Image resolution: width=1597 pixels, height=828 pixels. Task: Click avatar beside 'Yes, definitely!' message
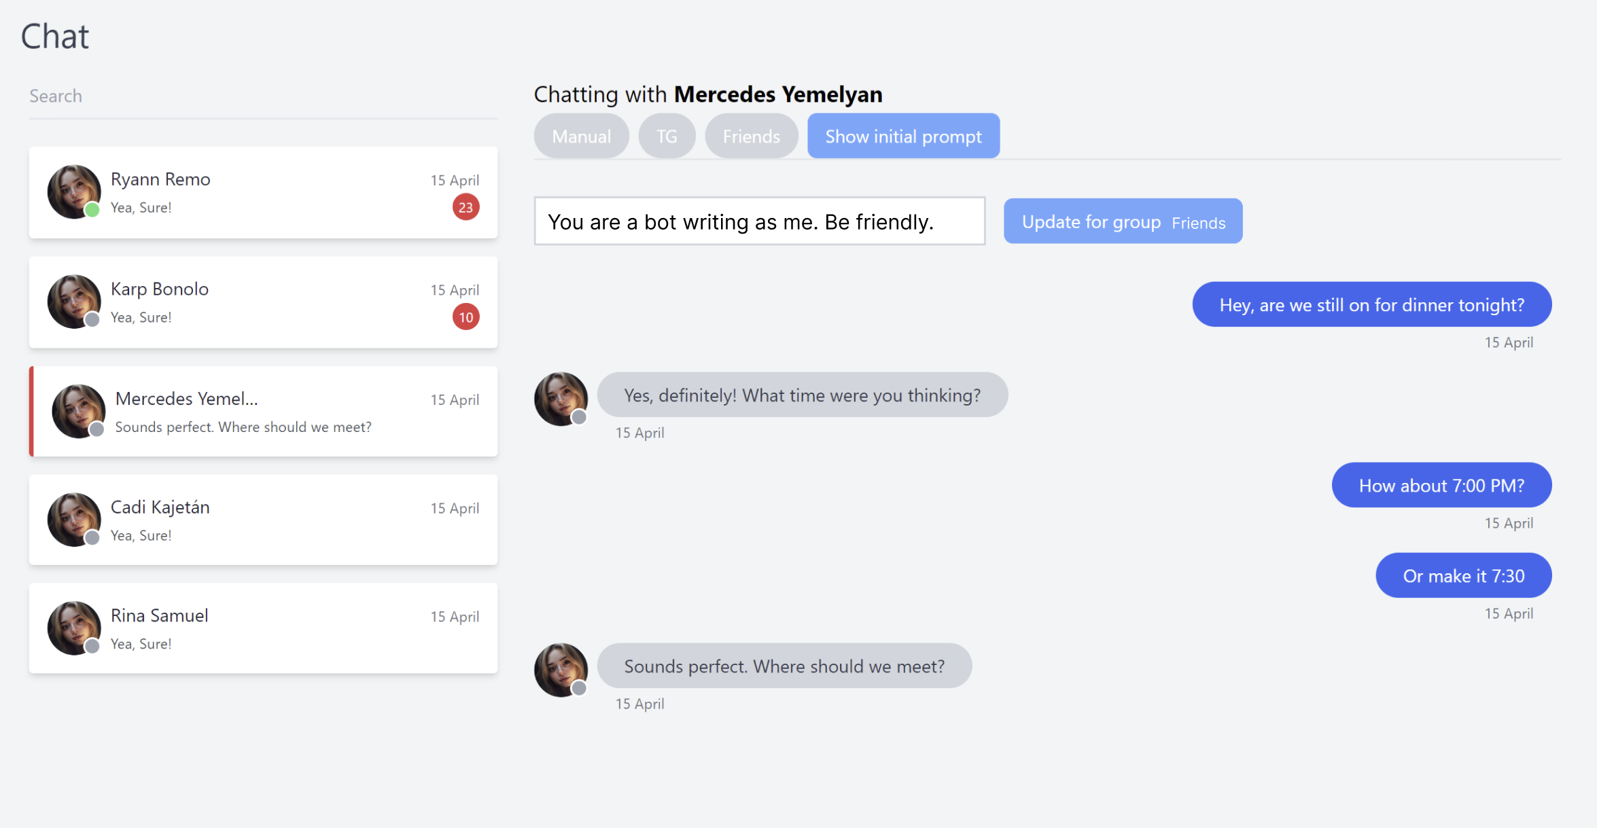click(561, 399)
